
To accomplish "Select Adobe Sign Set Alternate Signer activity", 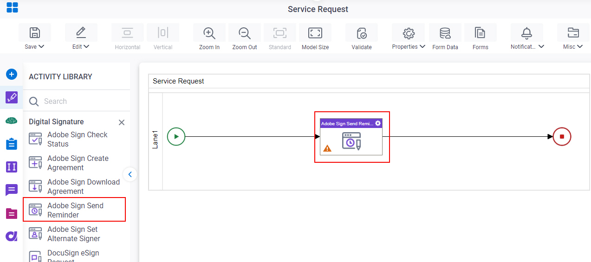I will click(74, 234).
